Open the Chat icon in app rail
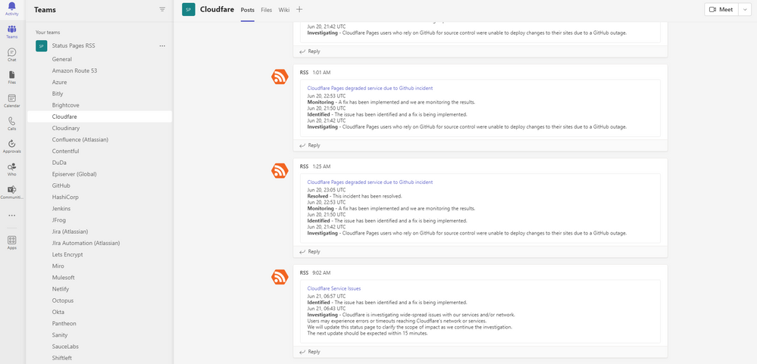Viewport: 757px width, 364px height. (x=12, y=52)
